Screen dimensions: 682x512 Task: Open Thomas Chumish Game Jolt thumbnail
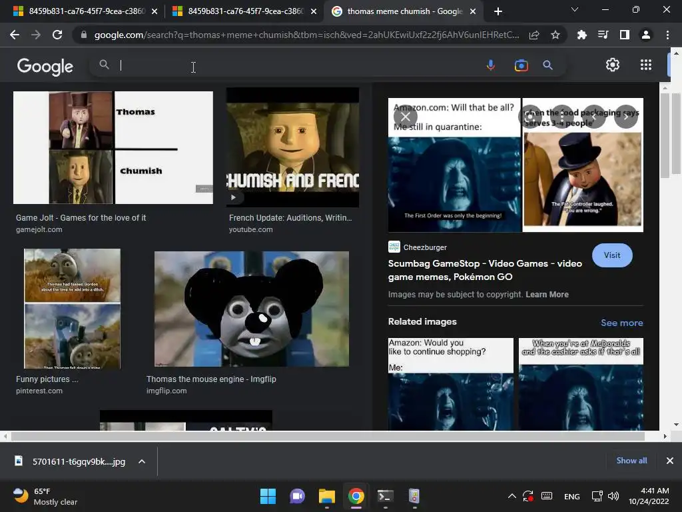click(x=113, y=147)
